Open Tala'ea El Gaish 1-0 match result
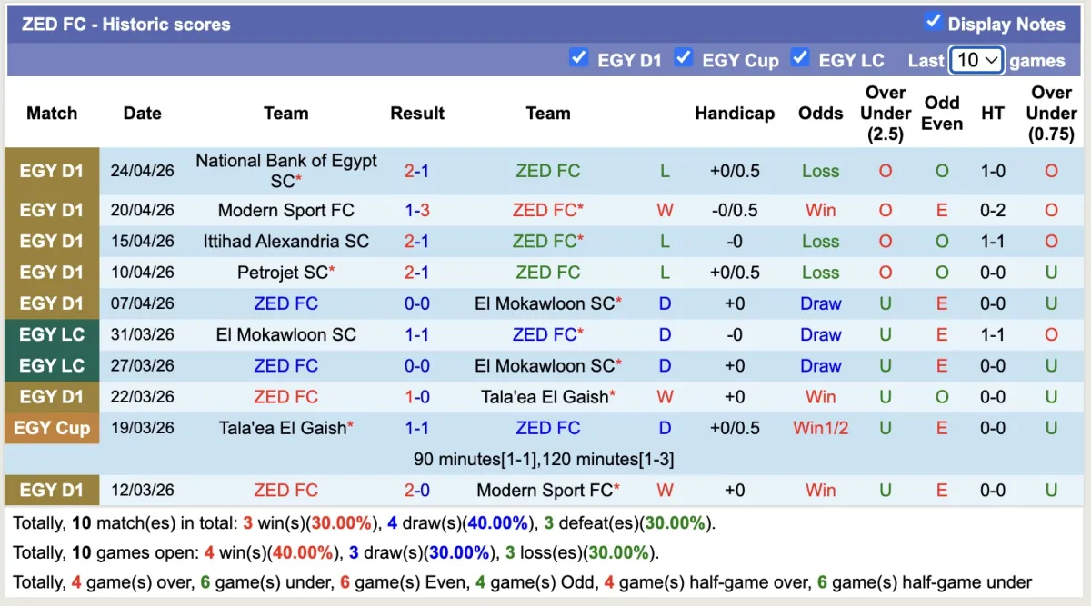Screen dimensions: 1091x606 417,397
